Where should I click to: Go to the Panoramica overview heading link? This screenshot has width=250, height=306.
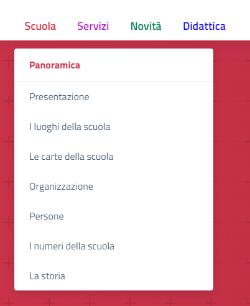[55, 65]
